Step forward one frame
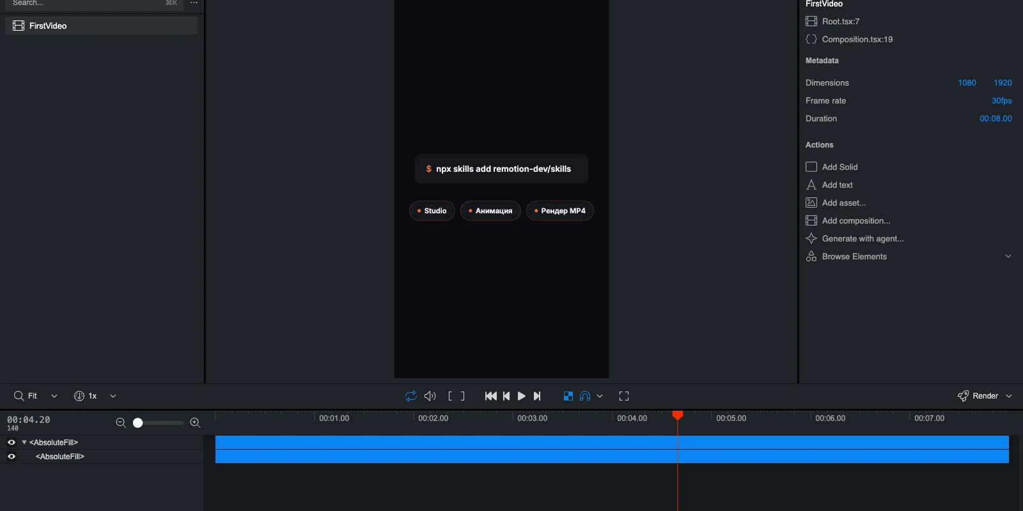This screenshot has width=1023, height=511. [537, 396]
